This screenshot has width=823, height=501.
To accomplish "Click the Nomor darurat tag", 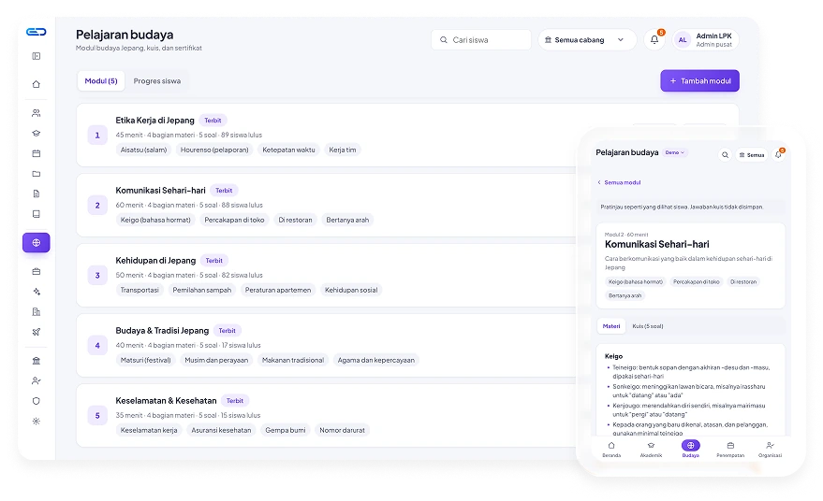I will tap(343, 431).
